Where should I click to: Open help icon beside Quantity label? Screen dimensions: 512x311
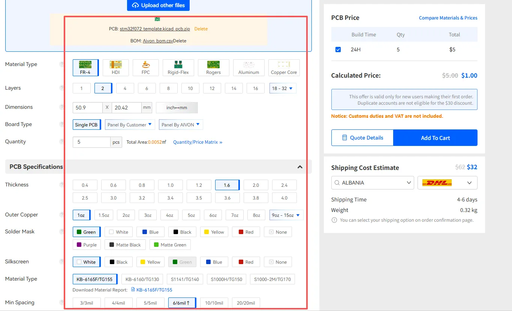tap(62, 141)
